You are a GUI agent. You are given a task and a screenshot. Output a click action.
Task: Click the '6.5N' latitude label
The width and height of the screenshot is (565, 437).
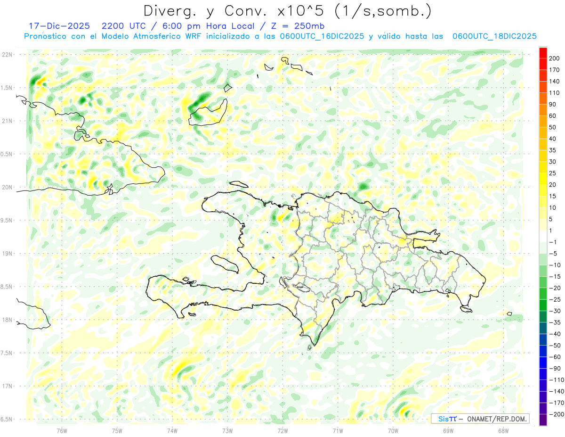tap(7, 419)
